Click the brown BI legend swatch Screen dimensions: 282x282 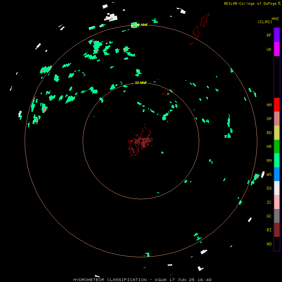277,230
